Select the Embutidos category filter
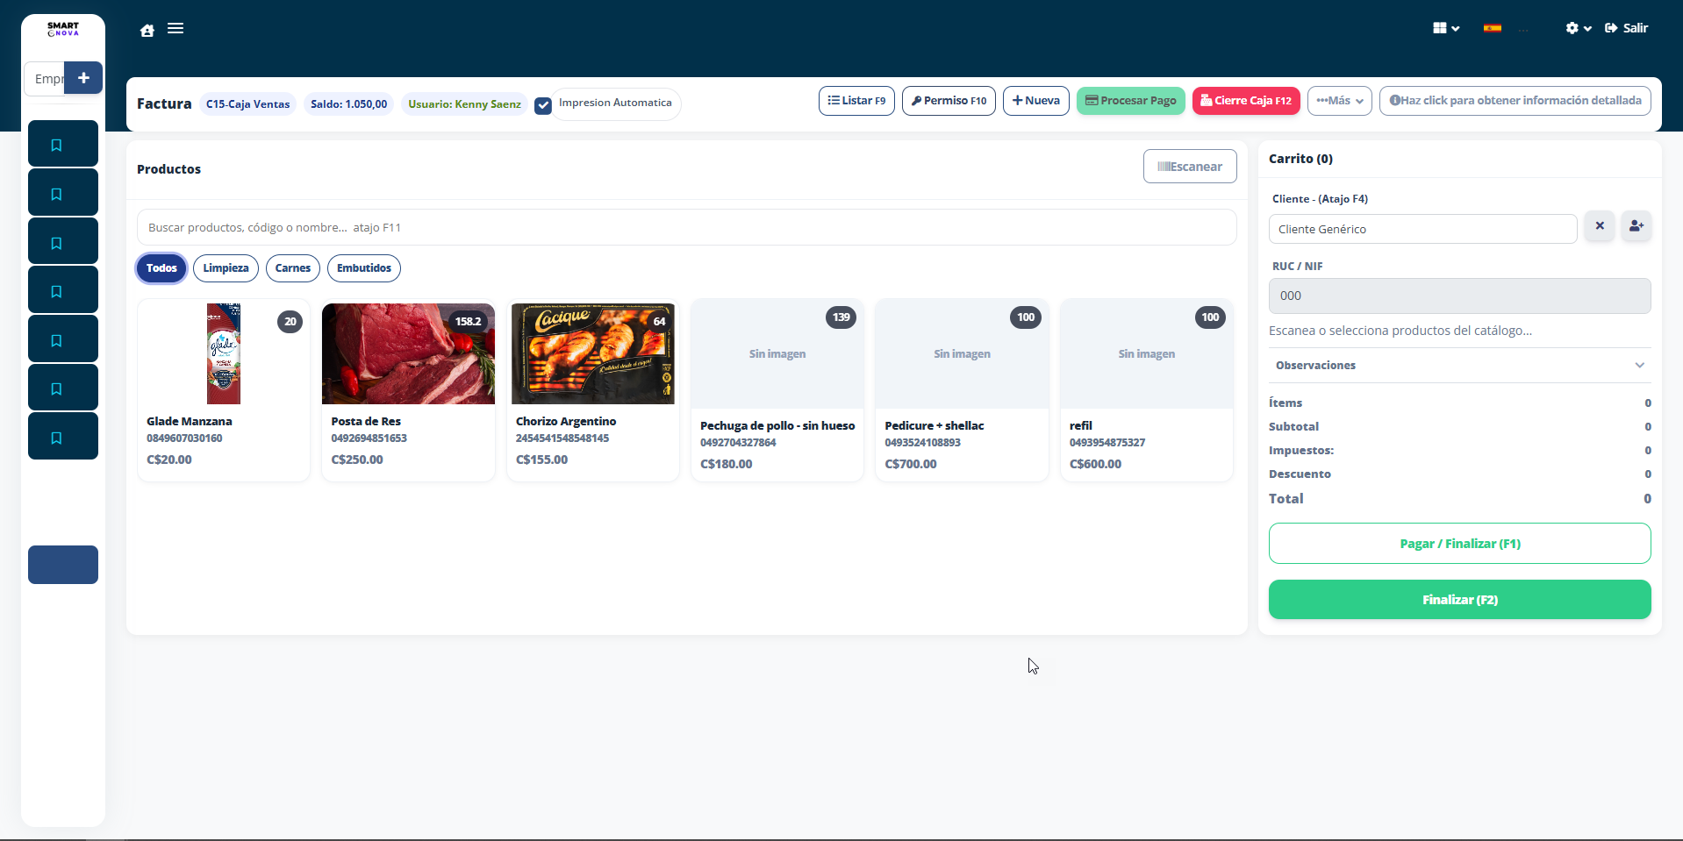Screen dimensions: 1683x841 click(x=363, y=268)
